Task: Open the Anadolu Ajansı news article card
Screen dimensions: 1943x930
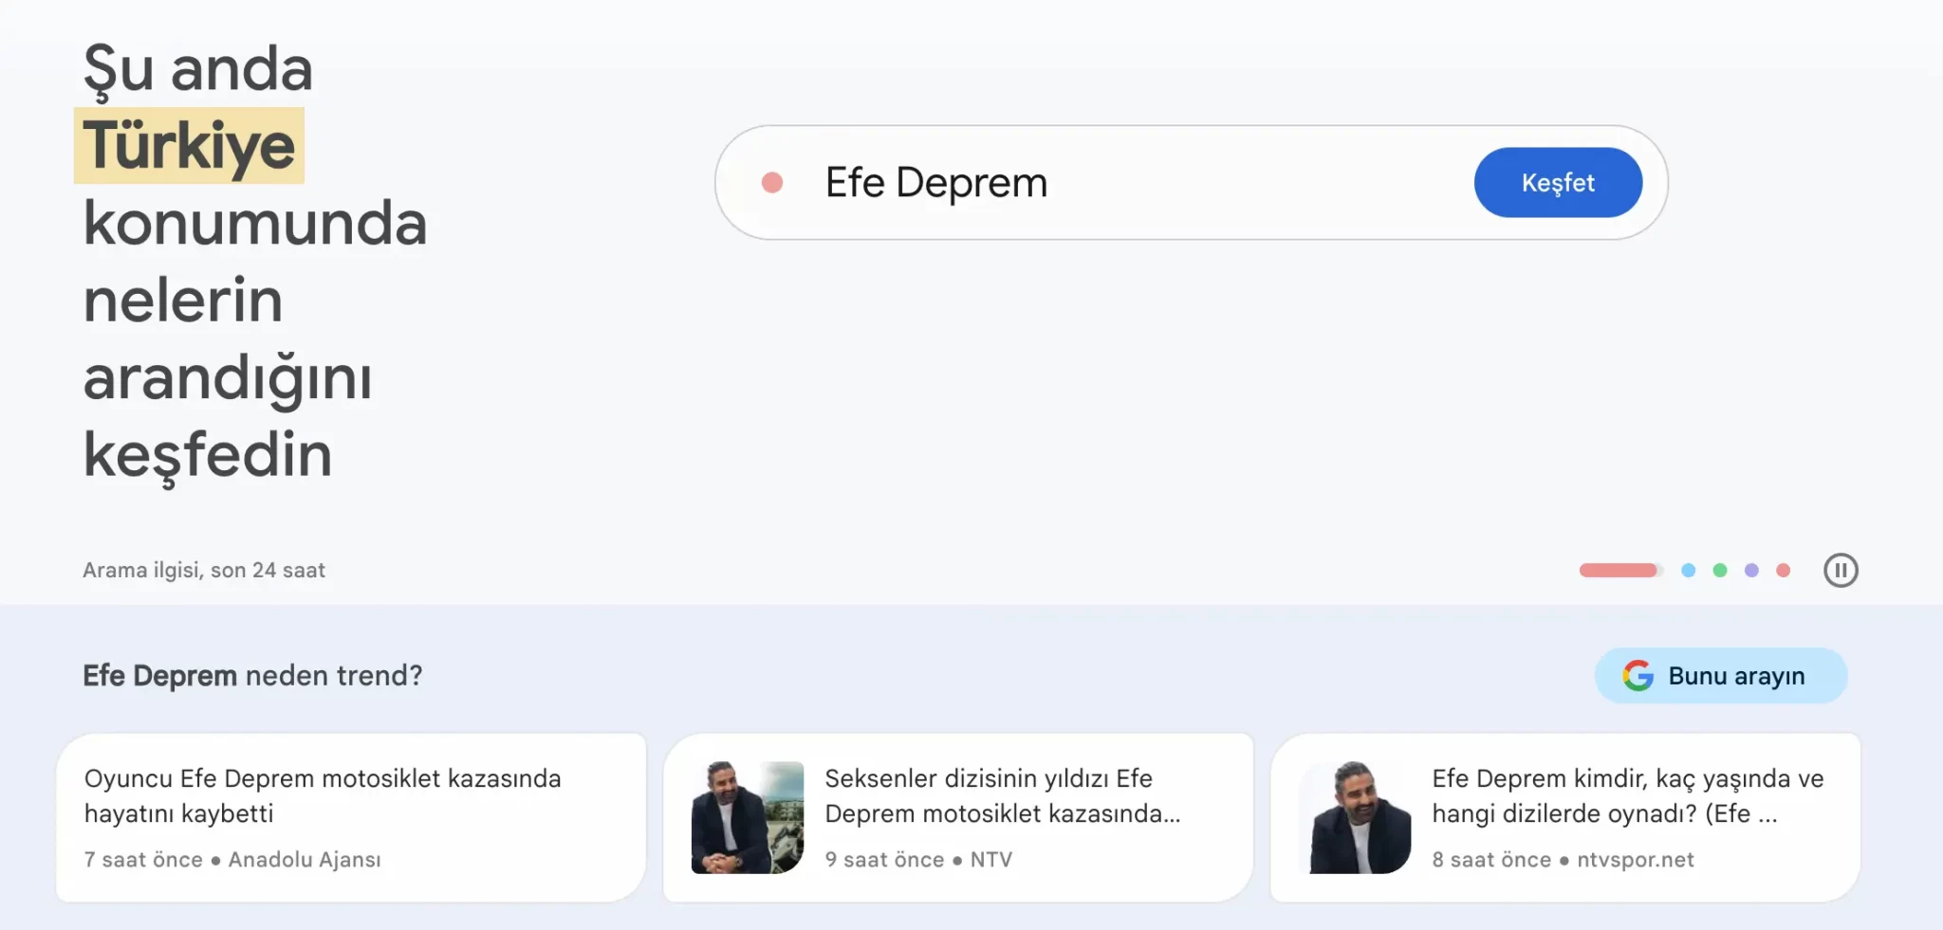Action: [351, 817]
